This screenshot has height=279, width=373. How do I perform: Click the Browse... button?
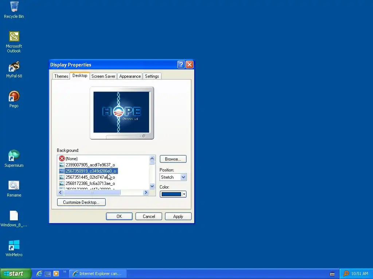tap(173, 159)
